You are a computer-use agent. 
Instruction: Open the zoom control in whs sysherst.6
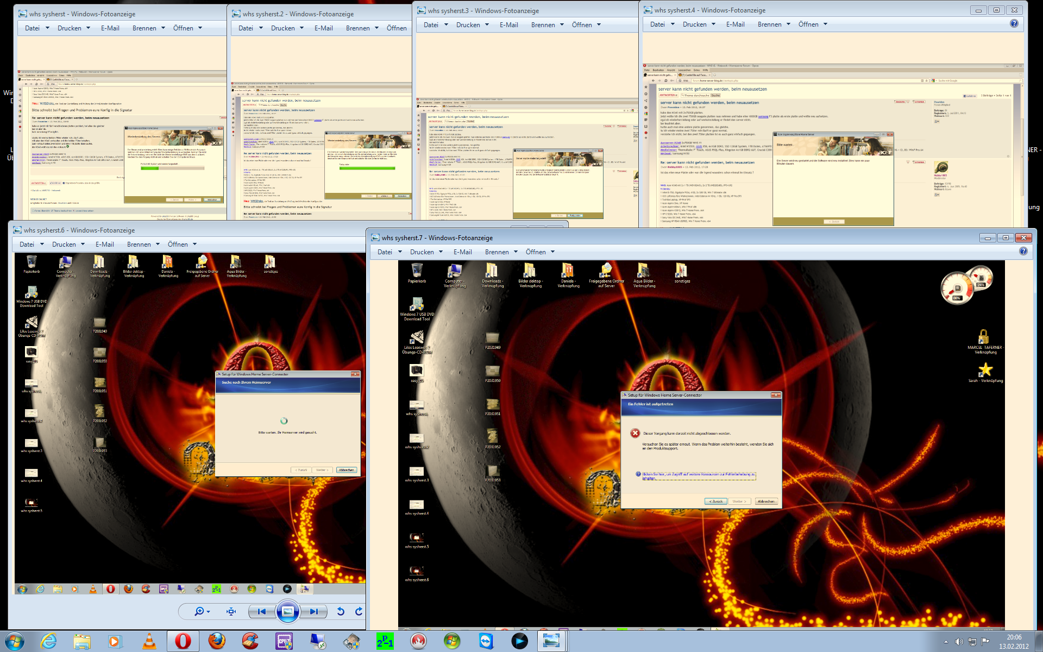[x=202, y=611]
